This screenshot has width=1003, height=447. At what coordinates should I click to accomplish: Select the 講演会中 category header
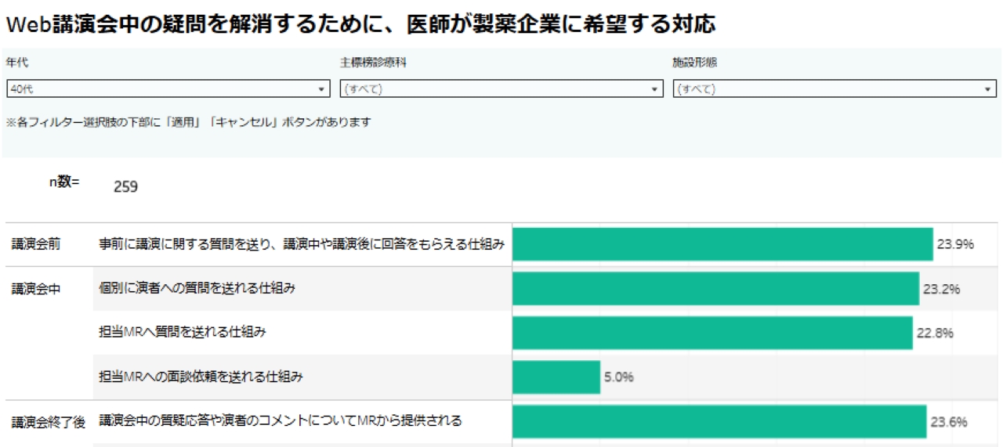point(35,289)
